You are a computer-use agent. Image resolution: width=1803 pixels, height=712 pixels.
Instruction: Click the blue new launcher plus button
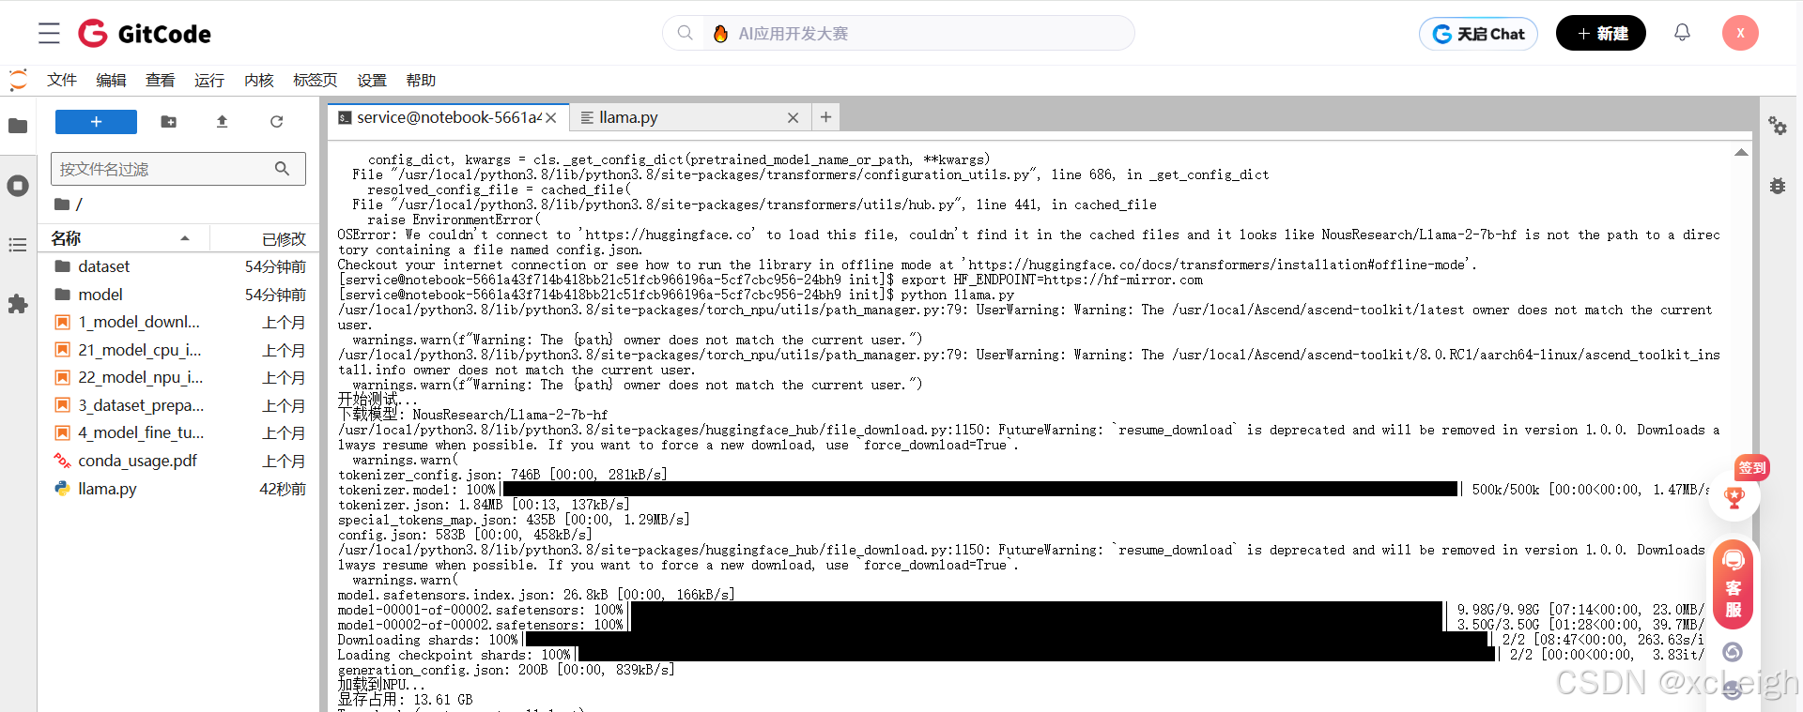96,122
